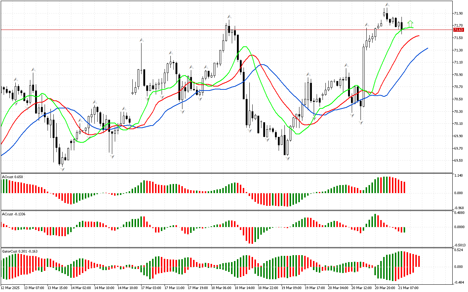The image size is (468, 292).
Task: Click the 69.50 price level
Action: pos(458,161)
